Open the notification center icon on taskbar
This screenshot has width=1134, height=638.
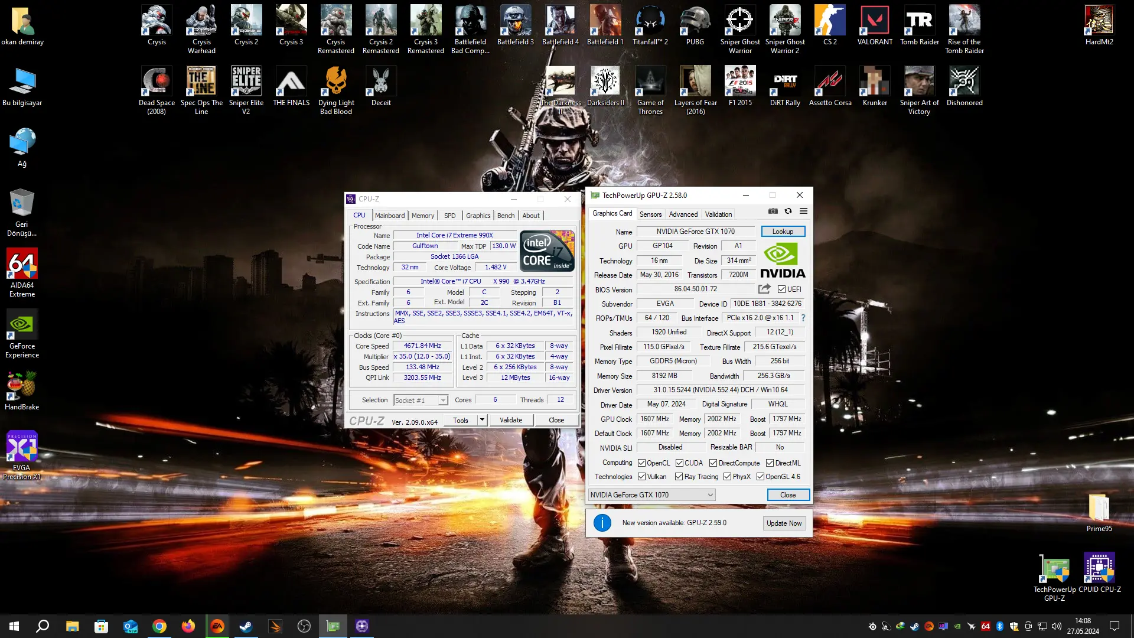1115,626
